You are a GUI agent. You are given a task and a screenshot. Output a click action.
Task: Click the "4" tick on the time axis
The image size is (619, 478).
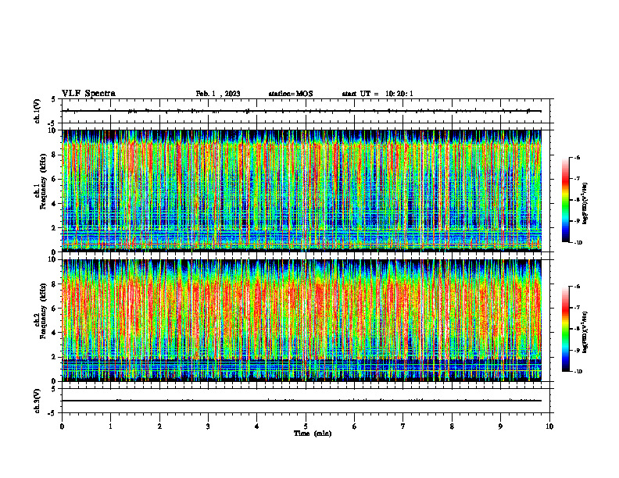(x=257, y=426)
